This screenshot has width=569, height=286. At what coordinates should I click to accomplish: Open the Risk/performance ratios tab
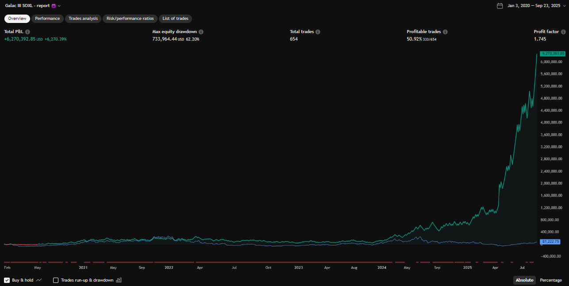pyautogui.click(x=130, y=19)
